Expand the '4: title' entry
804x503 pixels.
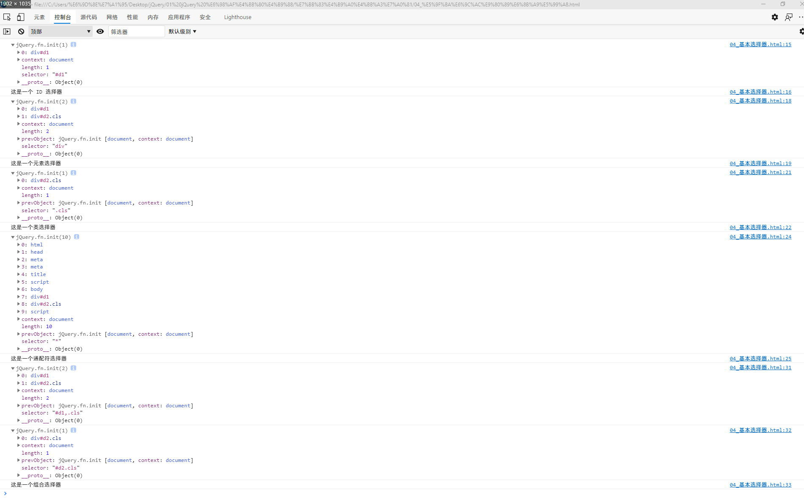[18, 274]
